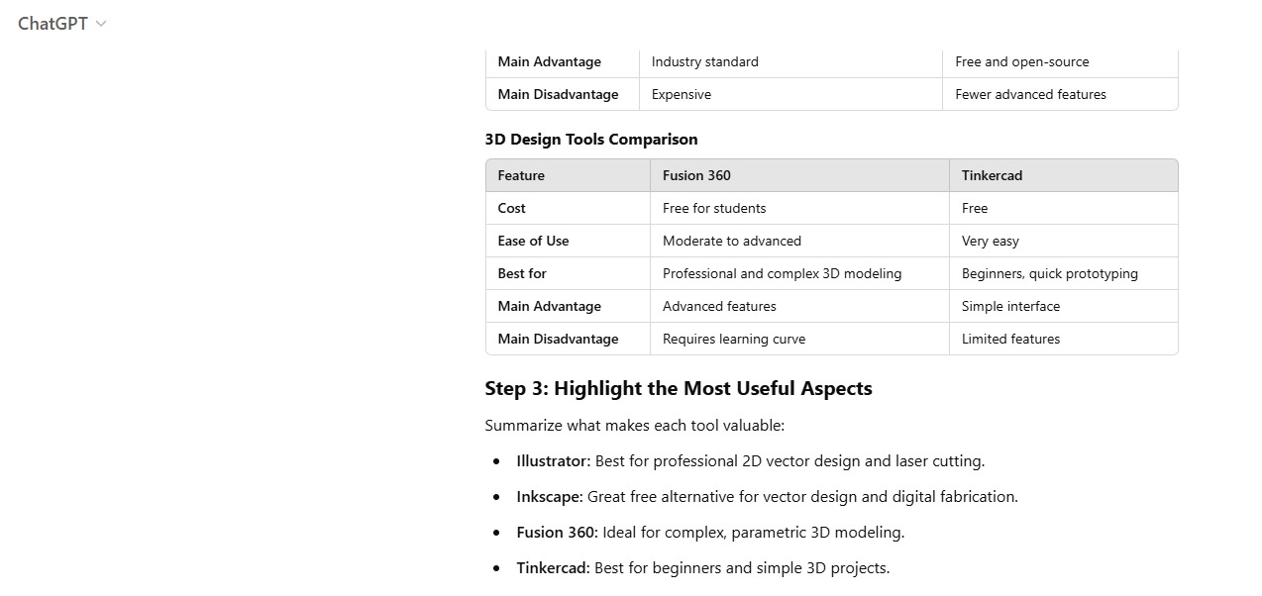
Task: Click the bold Illustrator bullet label
Action: click(553, 460)
